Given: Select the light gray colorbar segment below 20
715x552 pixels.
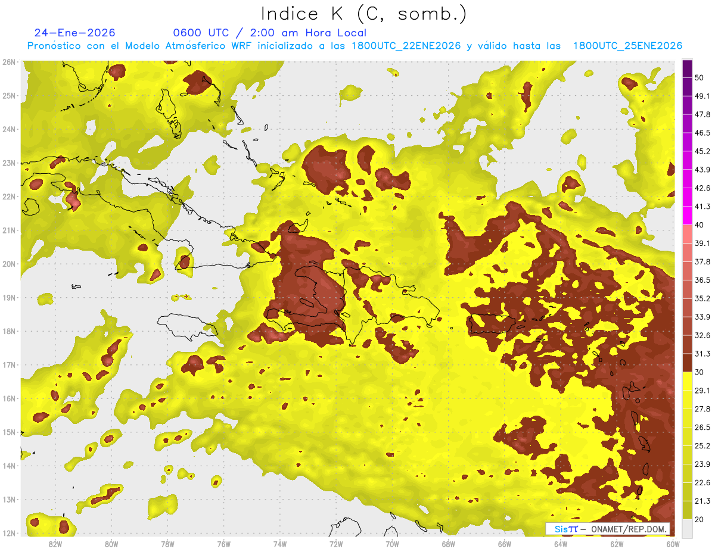Looking at the screenshot, I should 687,528.
